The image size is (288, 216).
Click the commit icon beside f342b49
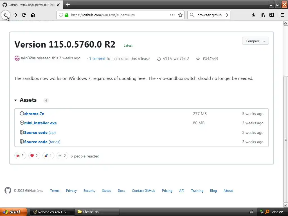point(198,59)
